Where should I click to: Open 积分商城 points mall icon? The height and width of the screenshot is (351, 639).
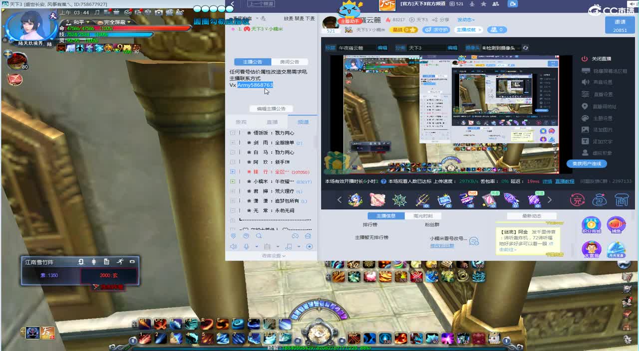coord(592,225)
